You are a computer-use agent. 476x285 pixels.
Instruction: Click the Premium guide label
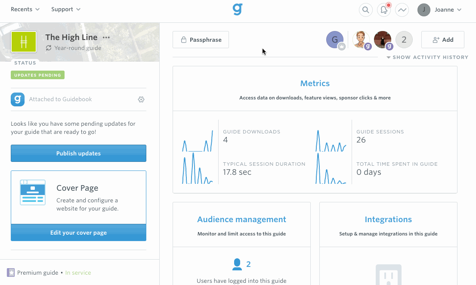(37, 273)
